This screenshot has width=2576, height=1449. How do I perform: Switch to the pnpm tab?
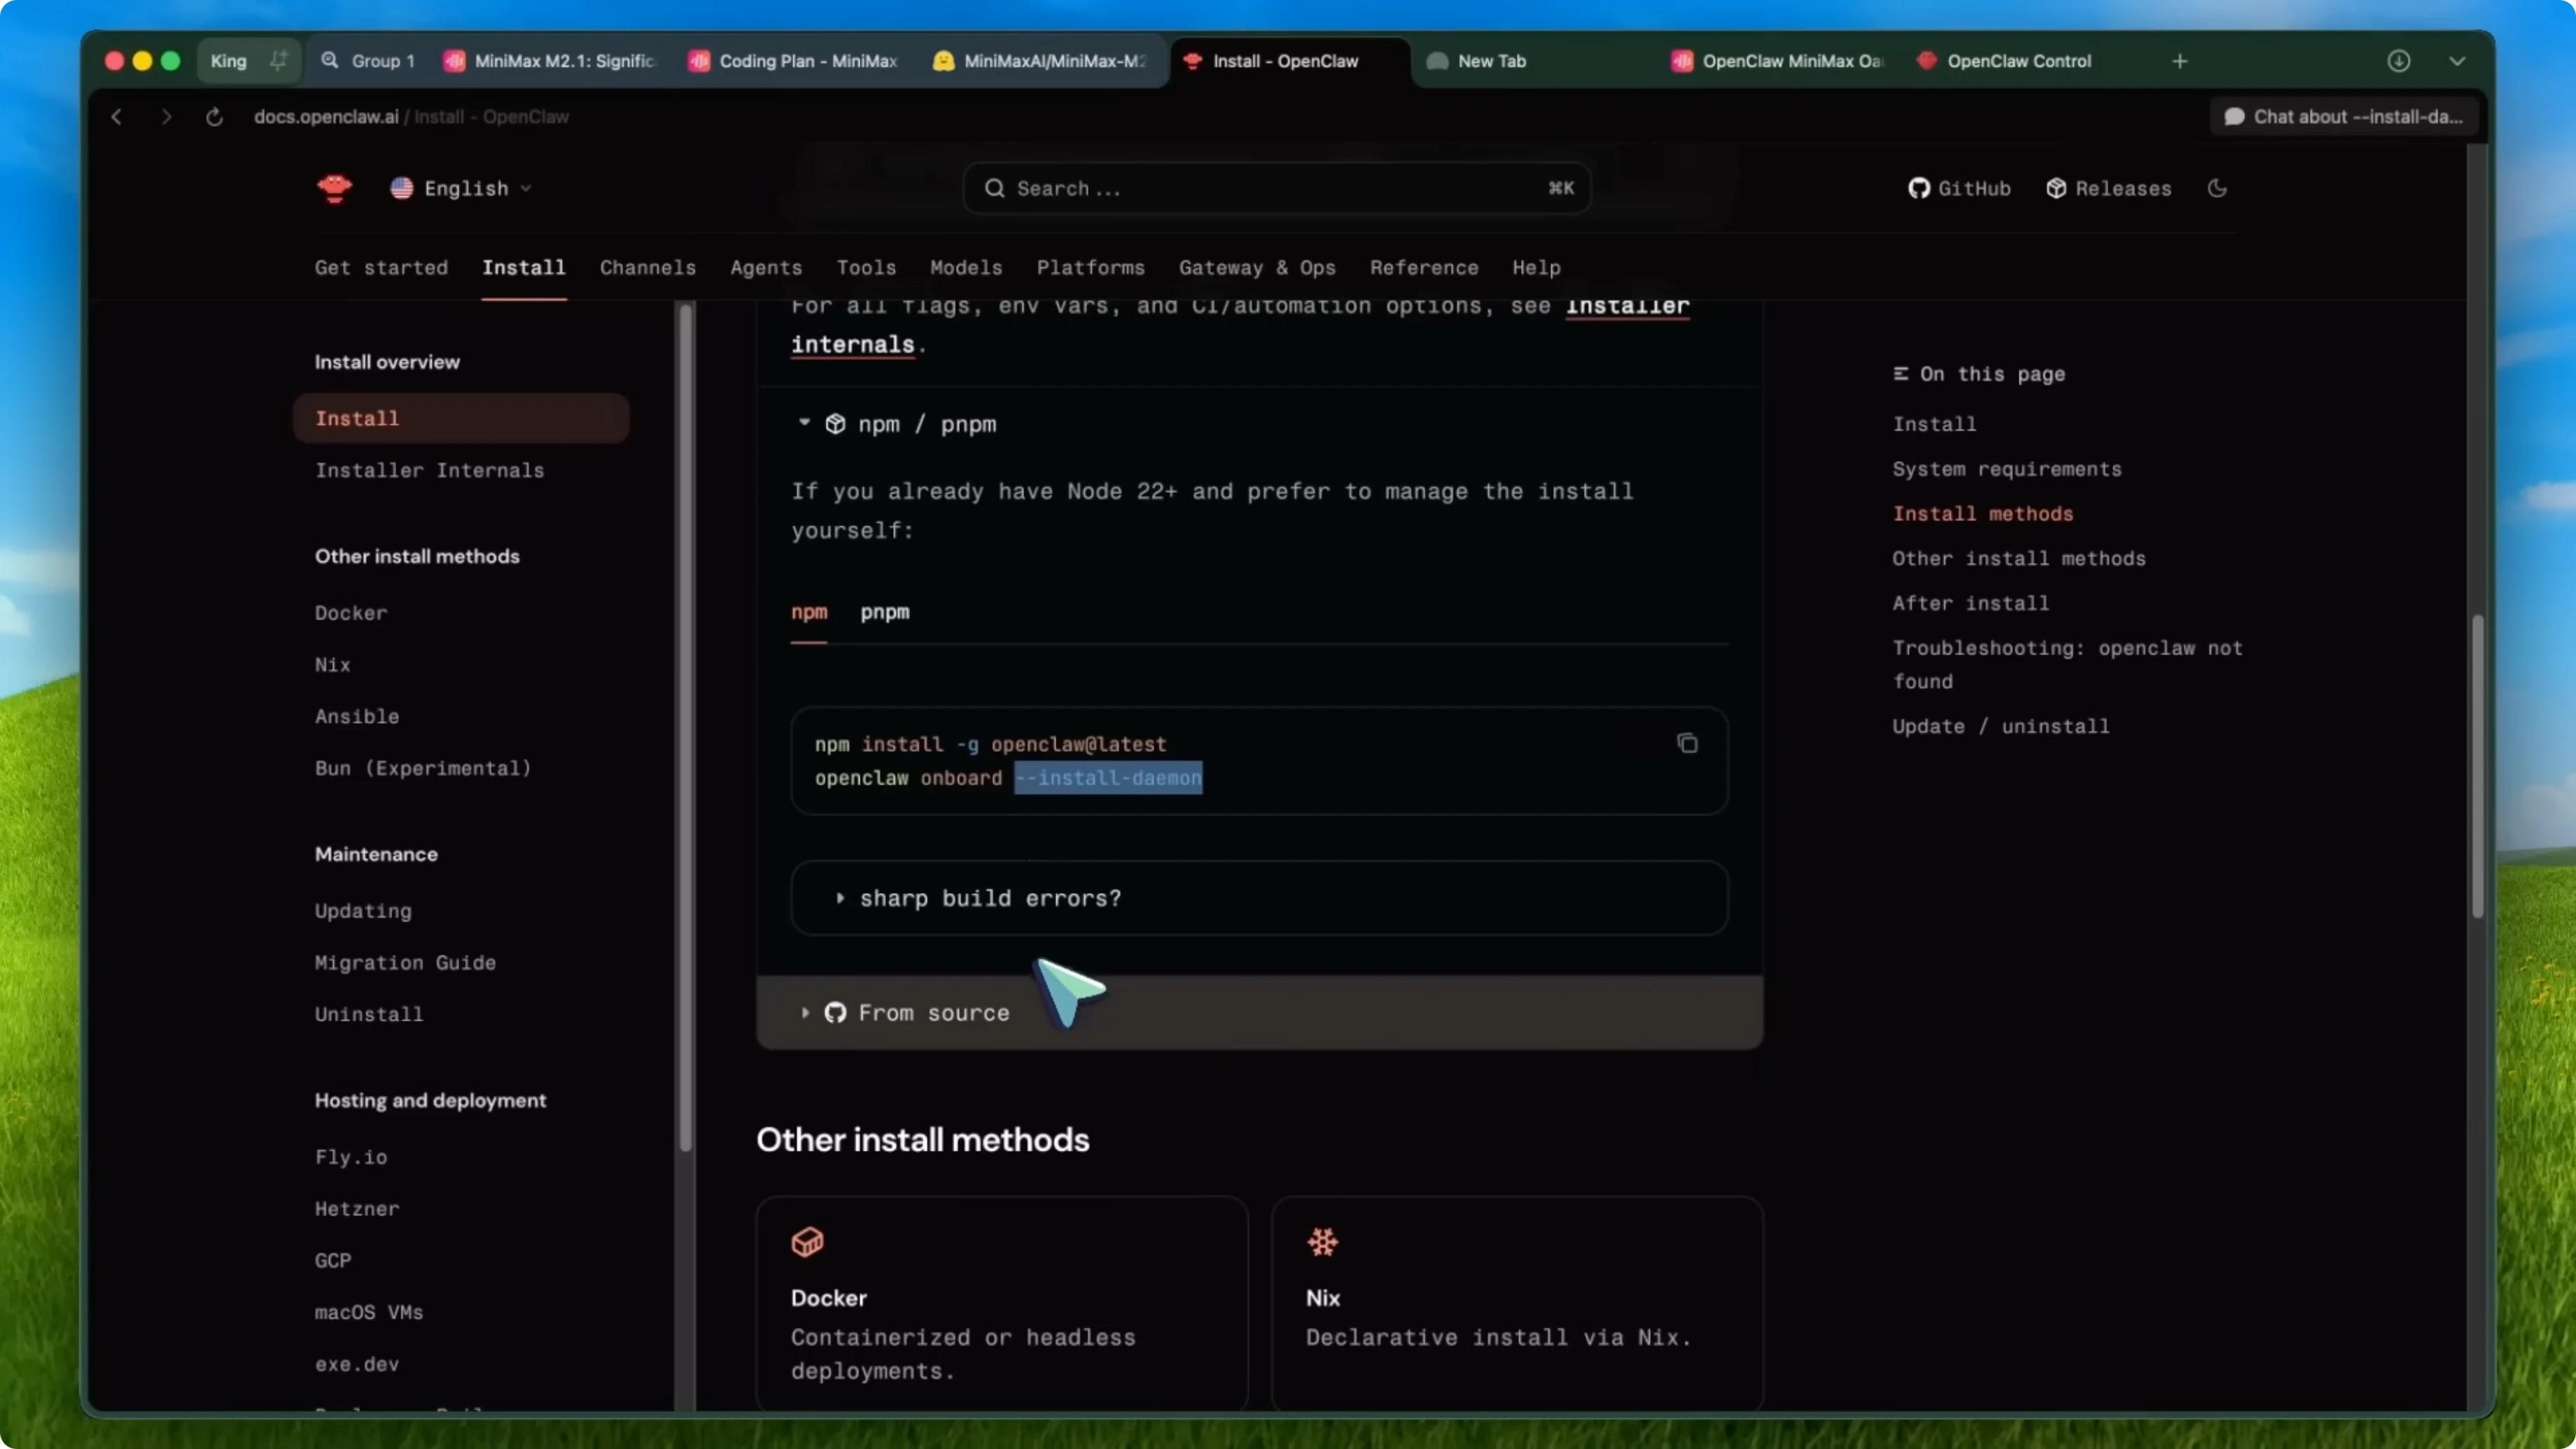(885, 613)
